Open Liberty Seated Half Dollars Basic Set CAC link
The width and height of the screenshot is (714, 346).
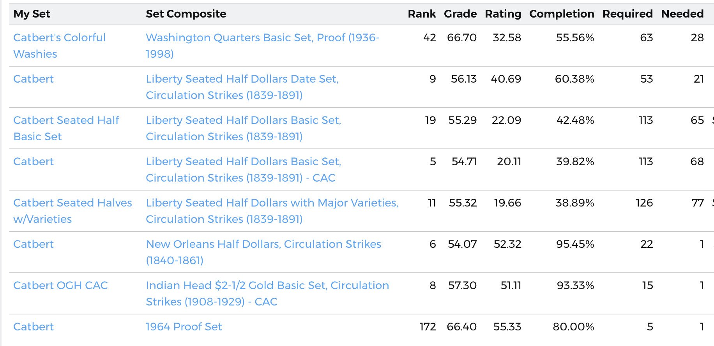(244, 169)
